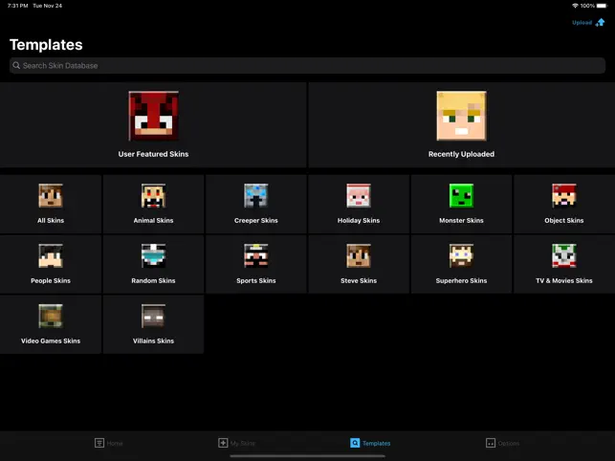Image resolution: width=615 pixels, height=461 pixels.
Task: Open the User Featured Skins red face thumbnail
Action: point(153,116)
